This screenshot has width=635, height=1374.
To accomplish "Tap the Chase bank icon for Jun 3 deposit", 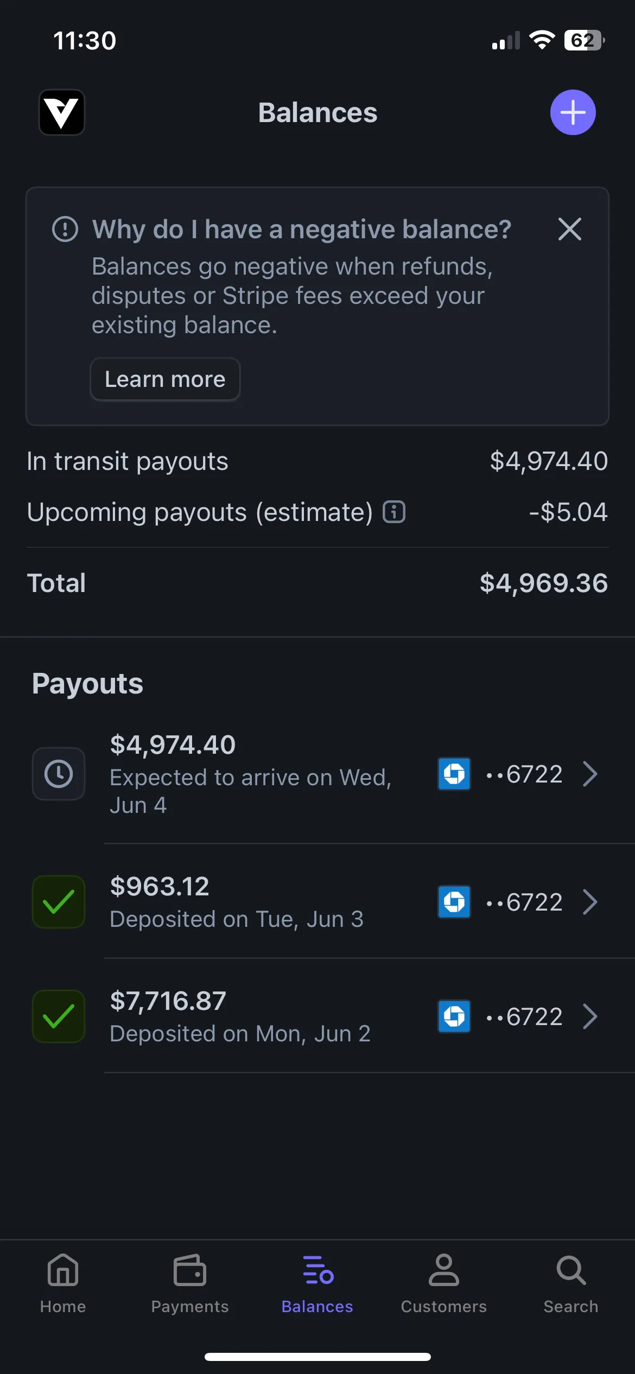I will (454, 902).
